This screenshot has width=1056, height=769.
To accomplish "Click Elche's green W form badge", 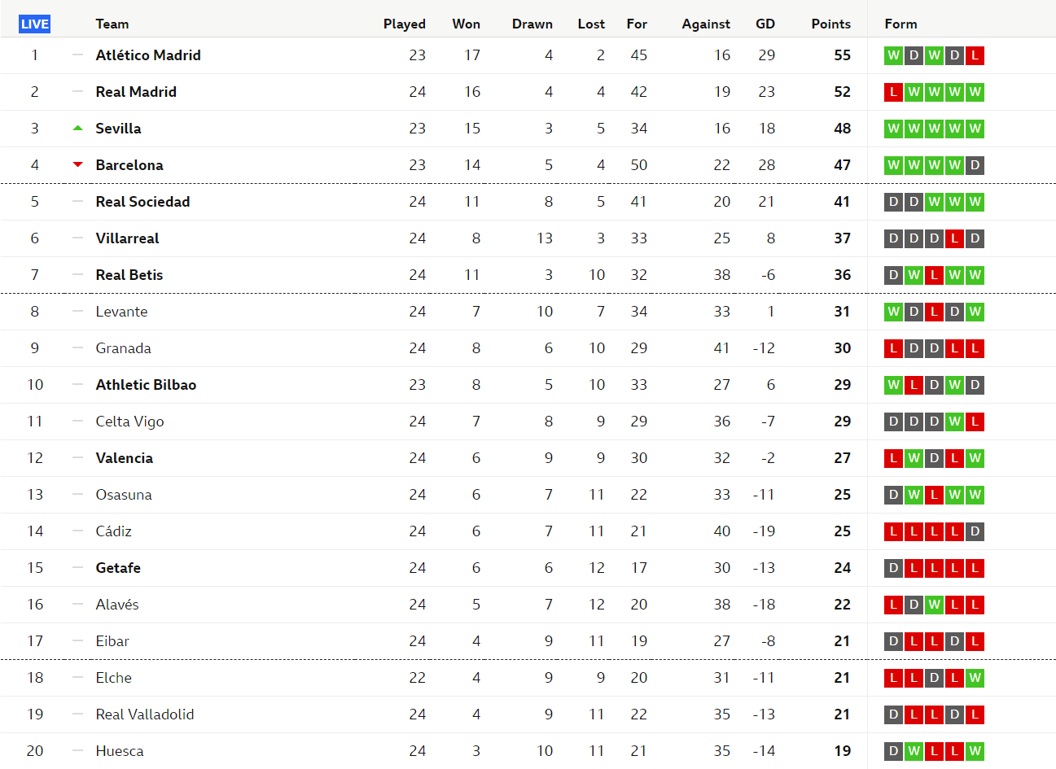I will (975, 678).
